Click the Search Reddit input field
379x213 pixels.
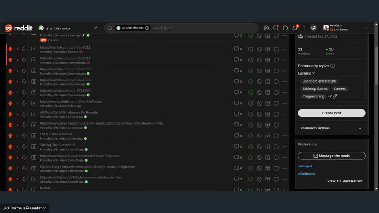pyautogui.click(x=204, y=28)
